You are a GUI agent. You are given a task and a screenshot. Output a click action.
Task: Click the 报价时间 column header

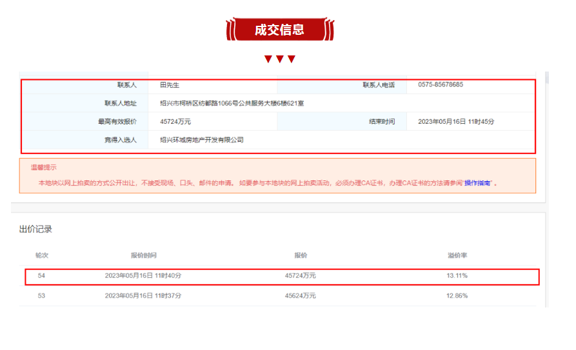point(143,256)
